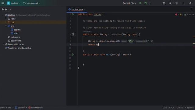Viewport: 195px width, 110px height.
Task: Start debugging with the bug icon
Action: (146, 3)
